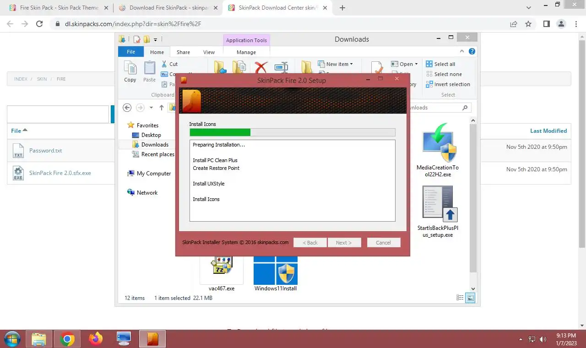Click the Copy to folder icon

point(239,67)
